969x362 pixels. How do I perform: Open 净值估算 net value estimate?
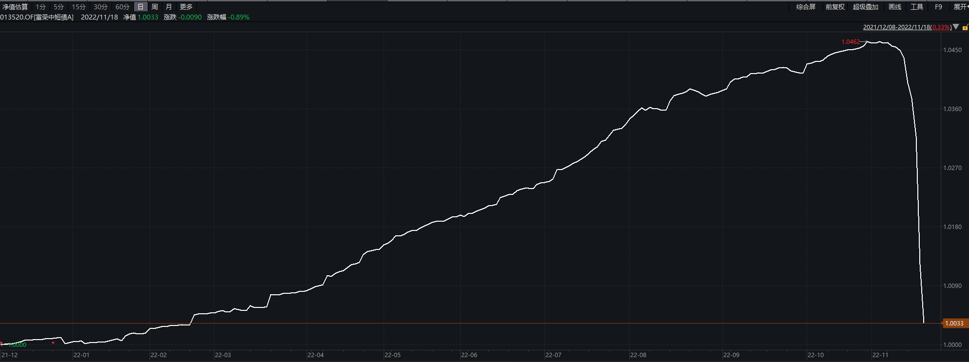15,7
